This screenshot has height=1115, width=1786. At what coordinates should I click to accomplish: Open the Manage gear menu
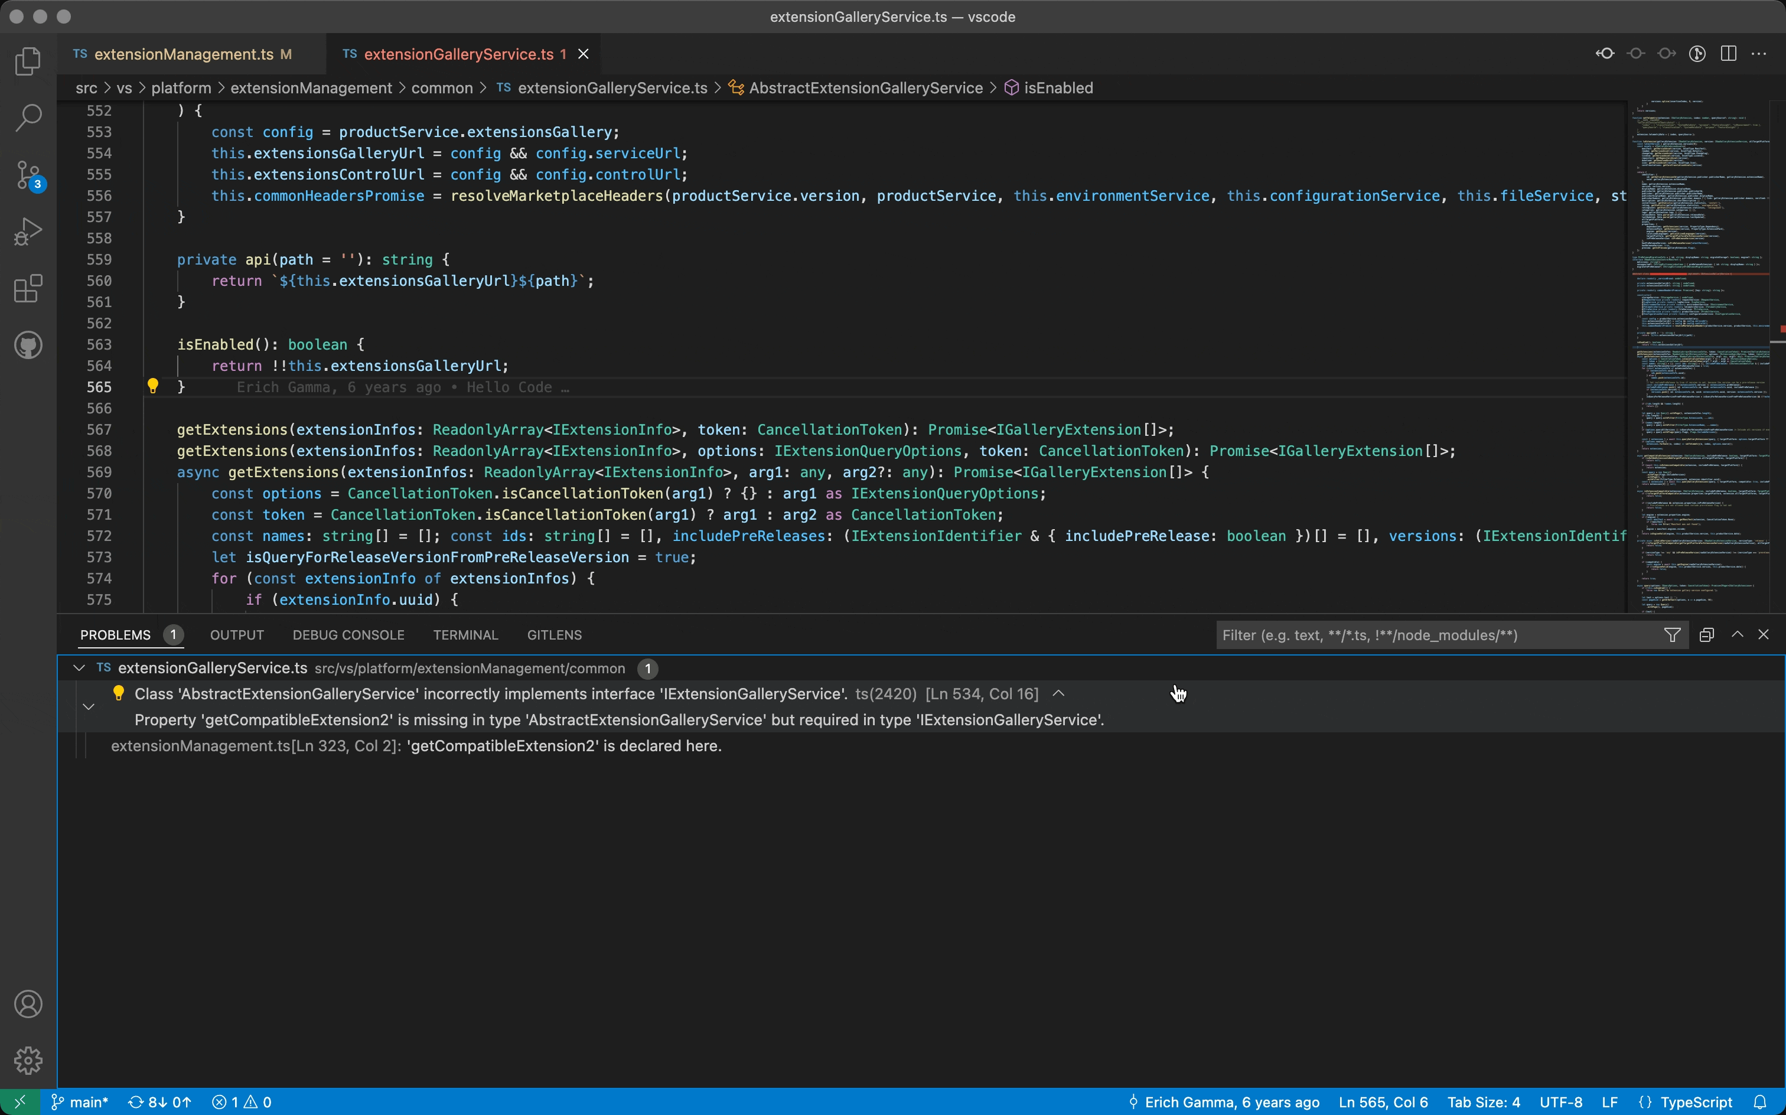(28, 1061)
